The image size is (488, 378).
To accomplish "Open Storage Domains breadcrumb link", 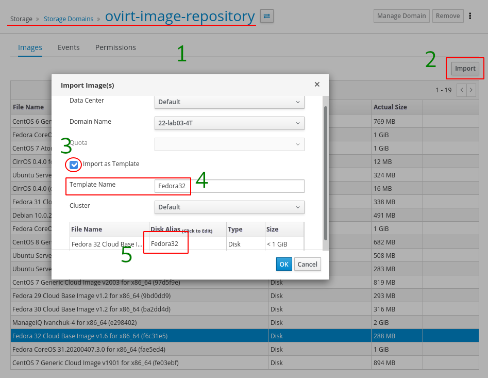I will [x=69, y=19].
